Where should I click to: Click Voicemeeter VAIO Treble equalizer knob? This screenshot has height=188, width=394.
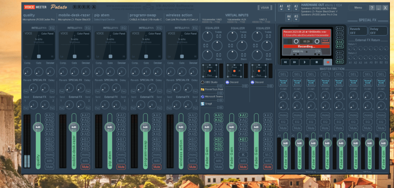207,36
